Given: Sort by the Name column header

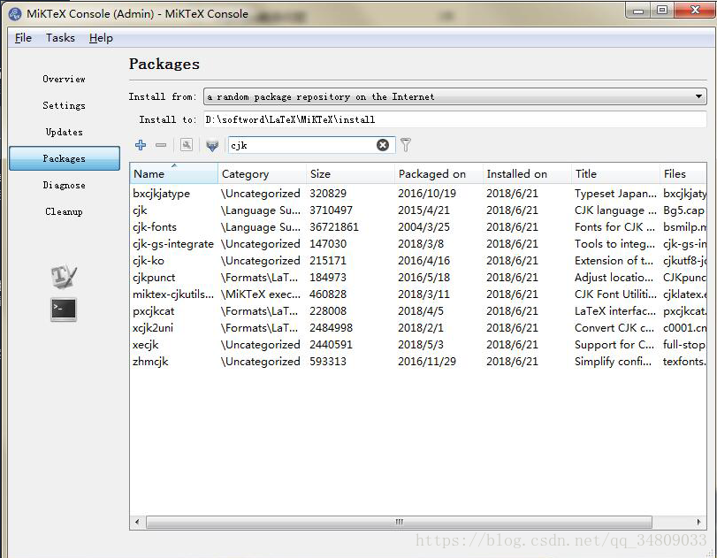Looking at the screenshot, I should pos(174,174).
